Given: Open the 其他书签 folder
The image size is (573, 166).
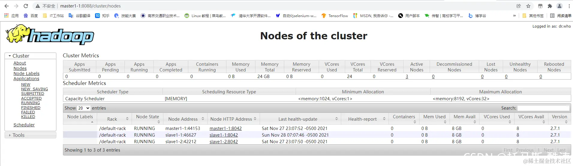Looking at the screenshot, I should click(533, 16).
